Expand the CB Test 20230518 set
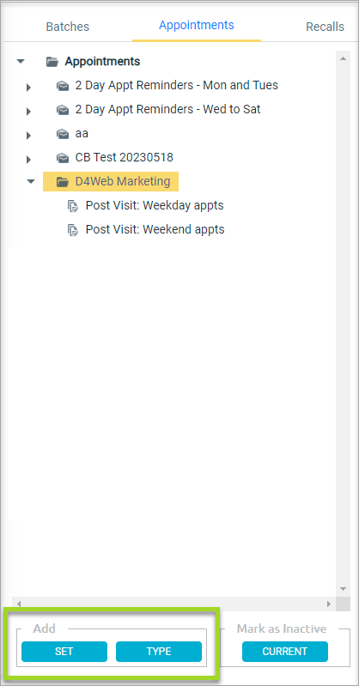 [x=29, y=159]
